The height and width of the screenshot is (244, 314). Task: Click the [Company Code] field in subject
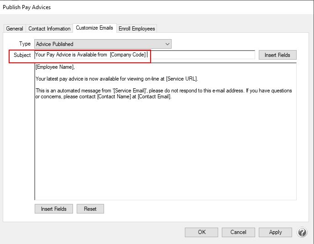127,55
